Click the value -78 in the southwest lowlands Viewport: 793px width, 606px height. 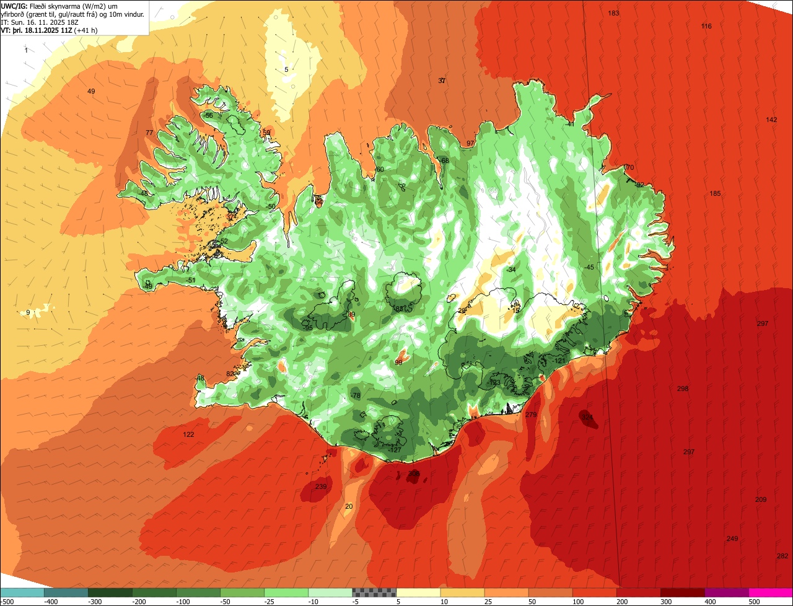355,395
